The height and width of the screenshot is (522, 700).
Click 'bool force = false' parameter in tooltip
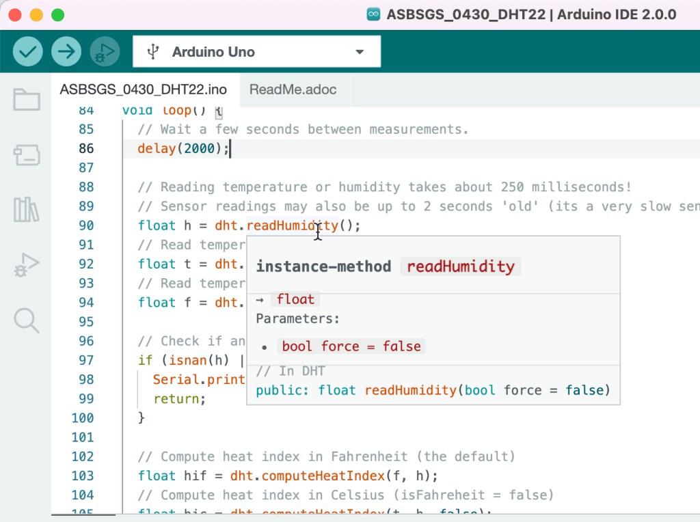[x=351, y=346]
